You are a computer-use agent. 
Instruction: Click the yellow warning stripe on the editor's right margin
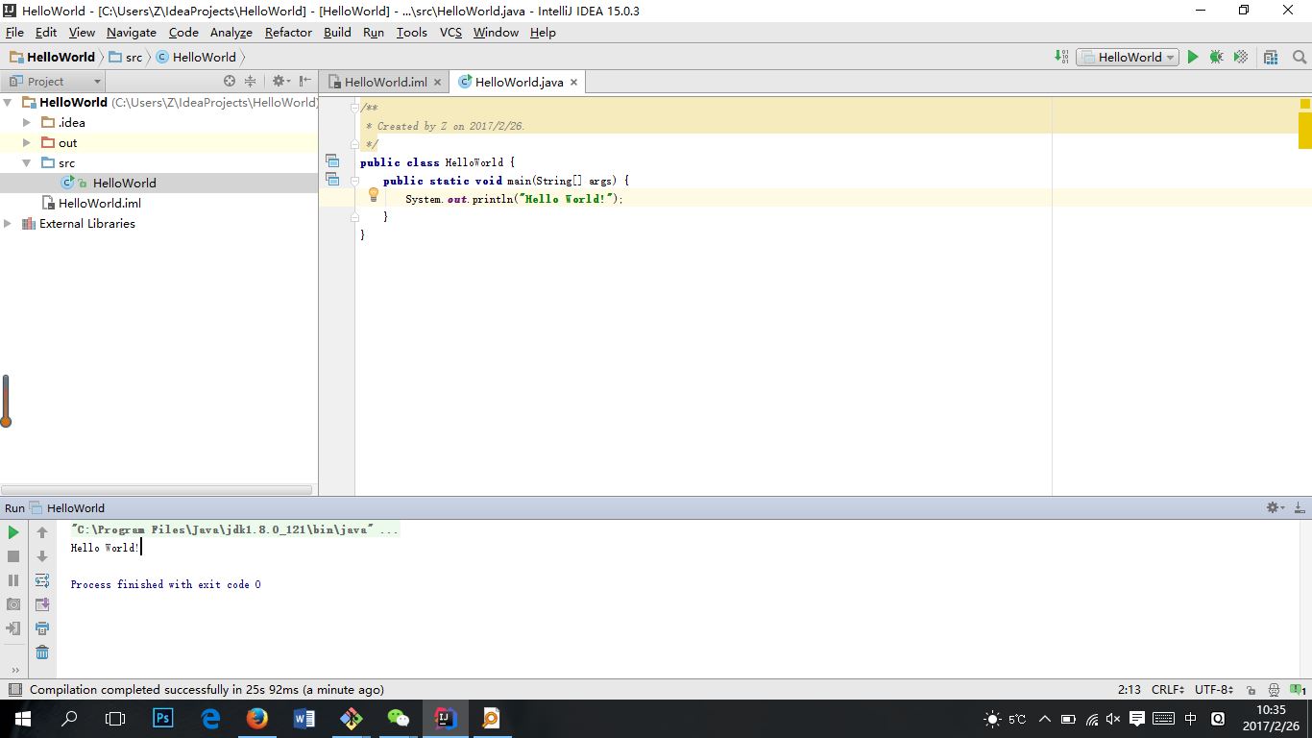tap(1305, 131)
